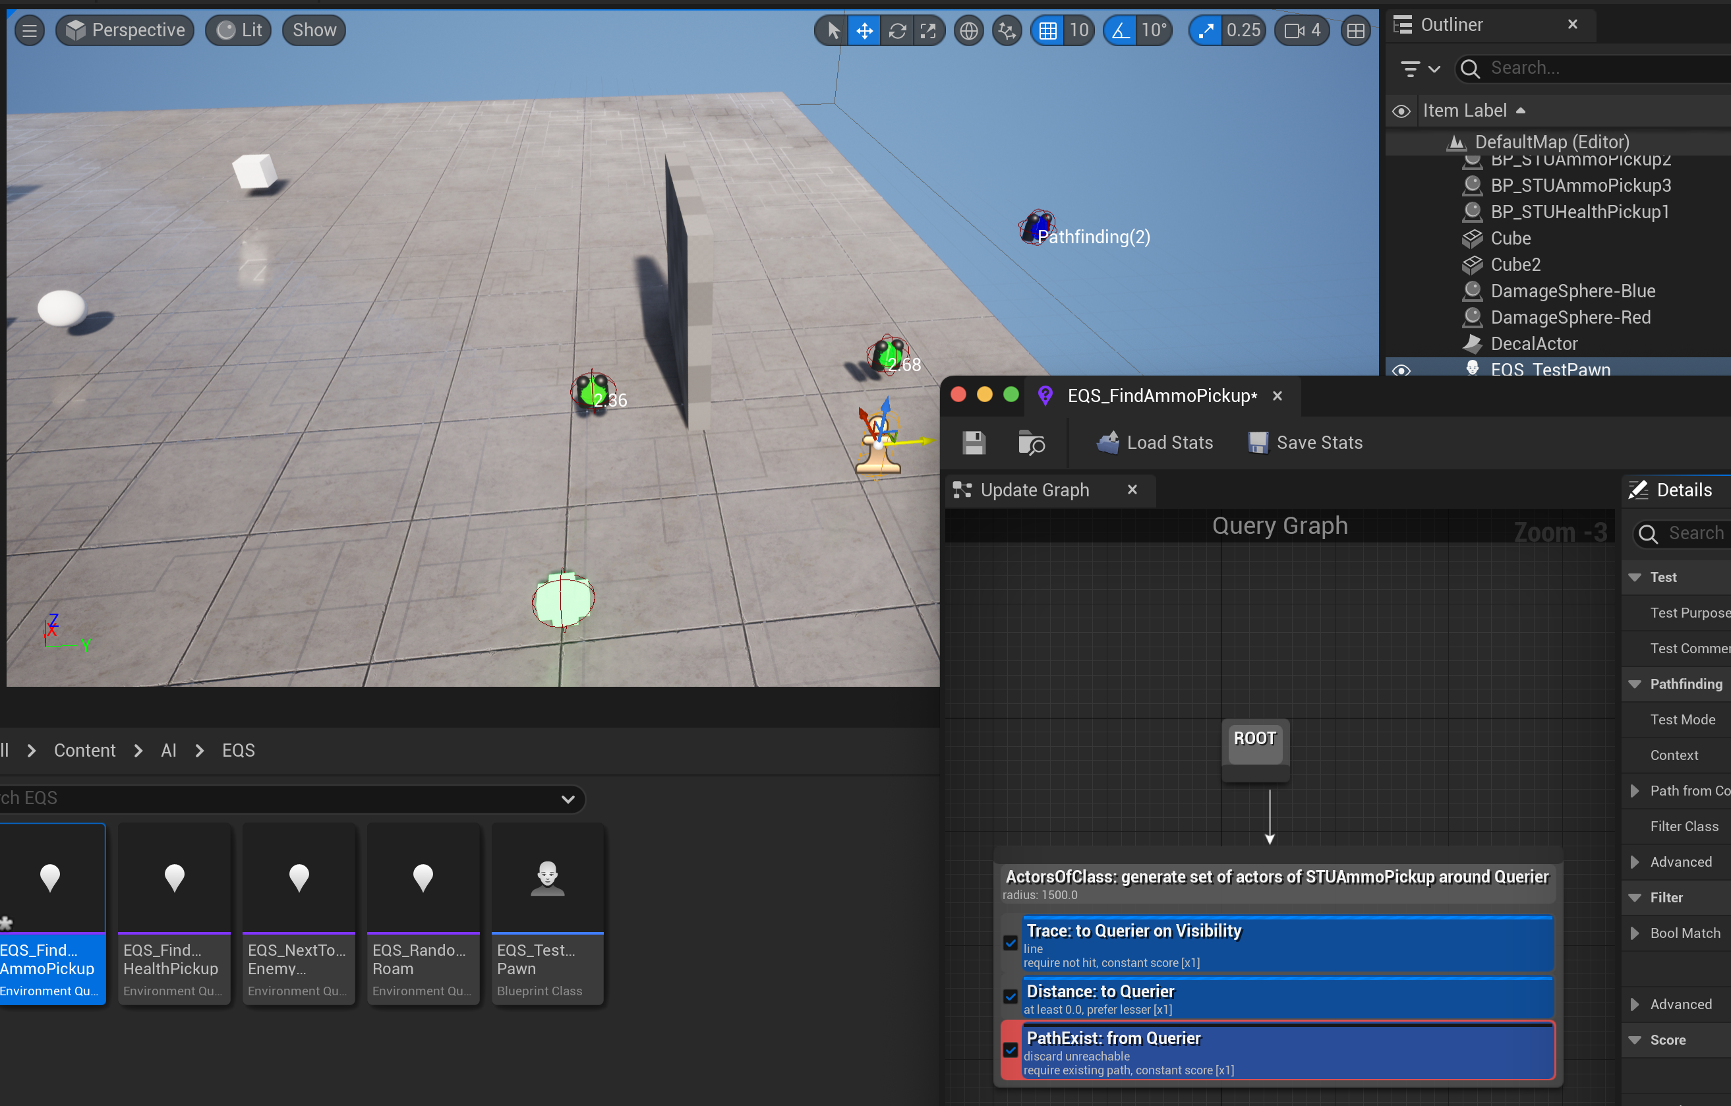Toggle grid snapping

[x=1047, y=30]
